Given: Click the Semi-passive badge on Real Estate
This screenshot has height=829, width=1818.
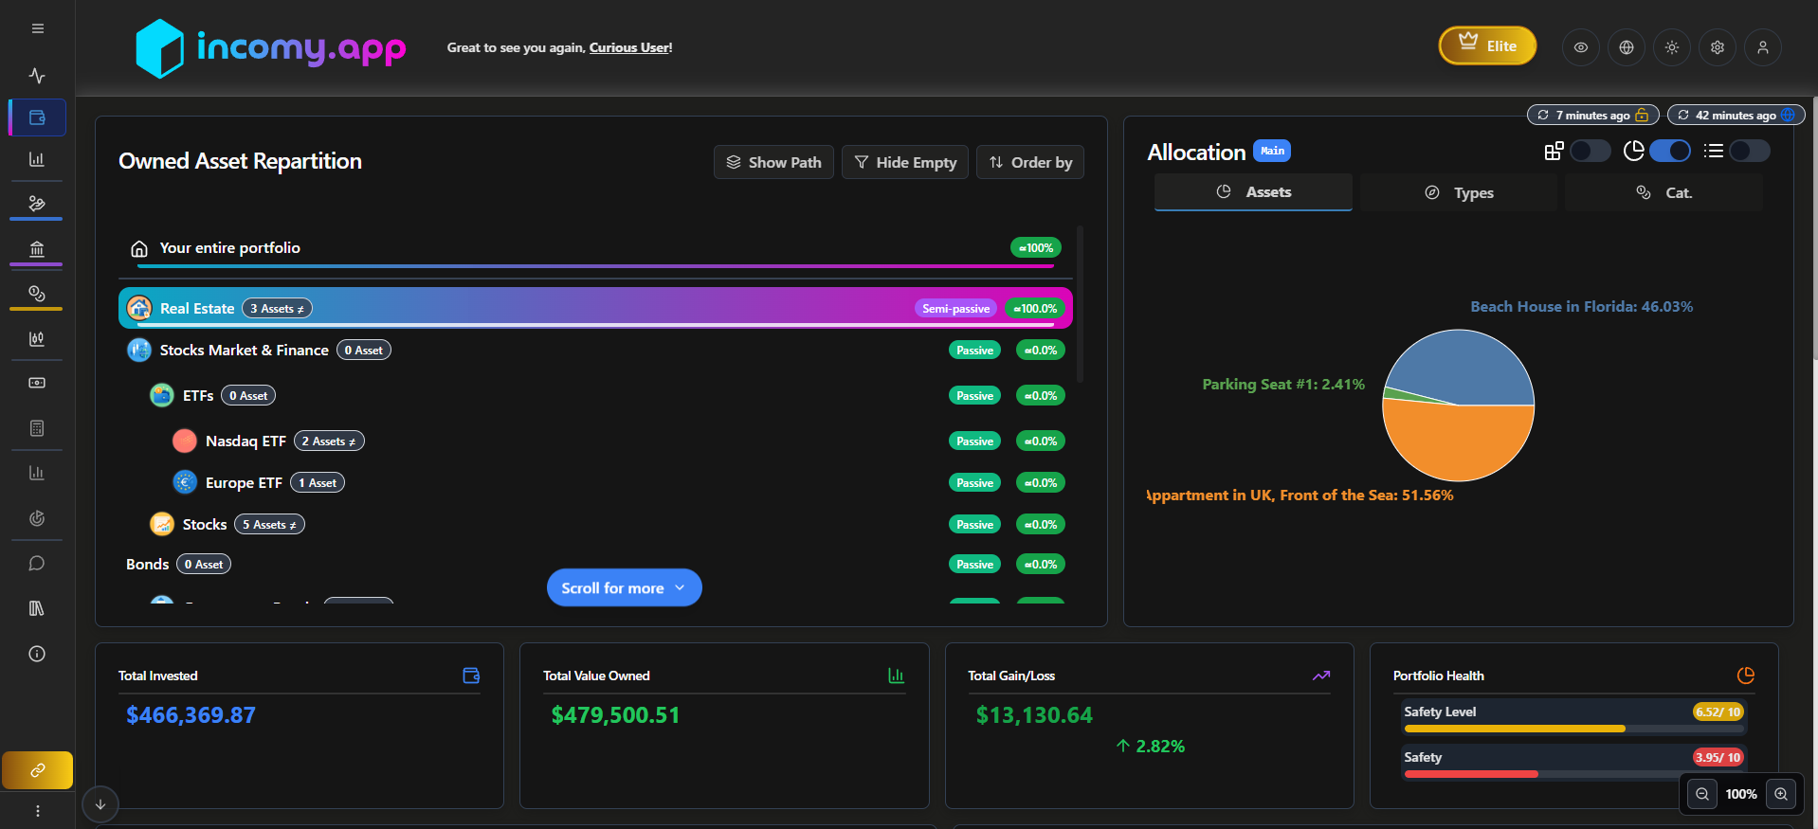Looking at the screenshot, I should 955,308.
